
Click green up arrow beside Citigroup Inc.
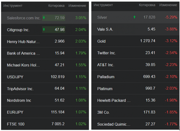pos(44,30)
